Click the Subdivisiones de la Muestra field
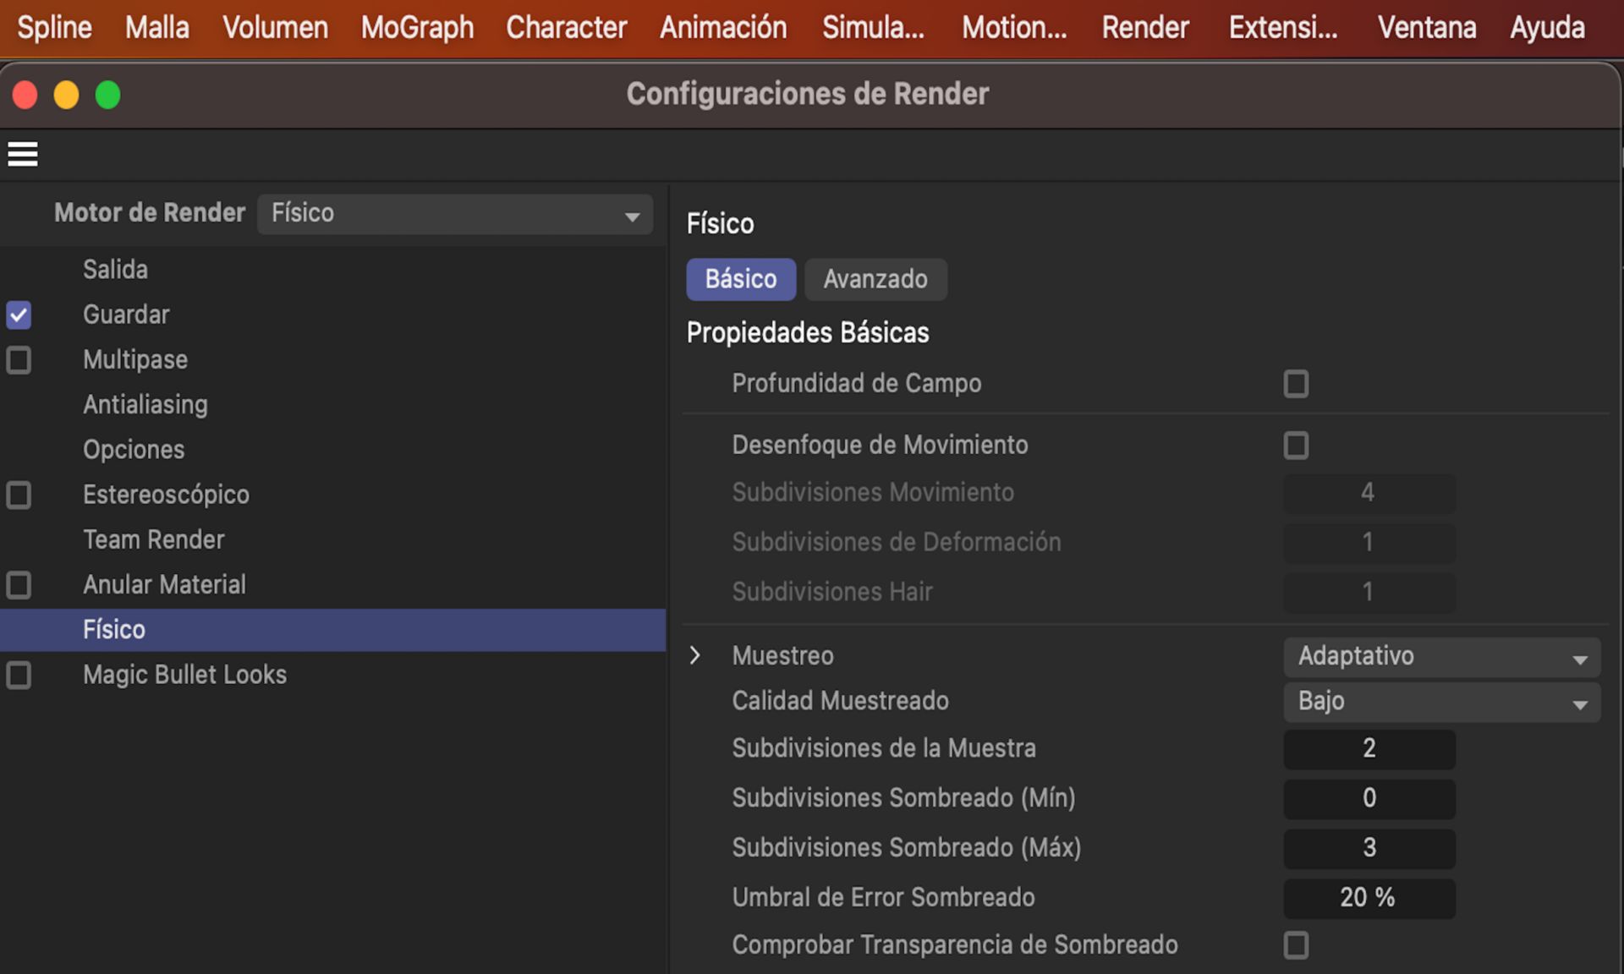The height and width of the screenshot is (974, 1624). point(1369,749)
